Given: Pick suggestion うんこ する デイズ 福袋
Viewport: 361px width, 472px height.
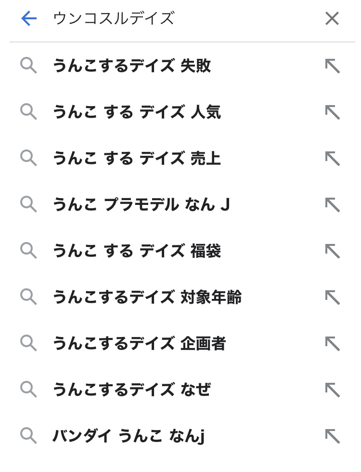Looking at the screenshot, I should tap(136, 251).
